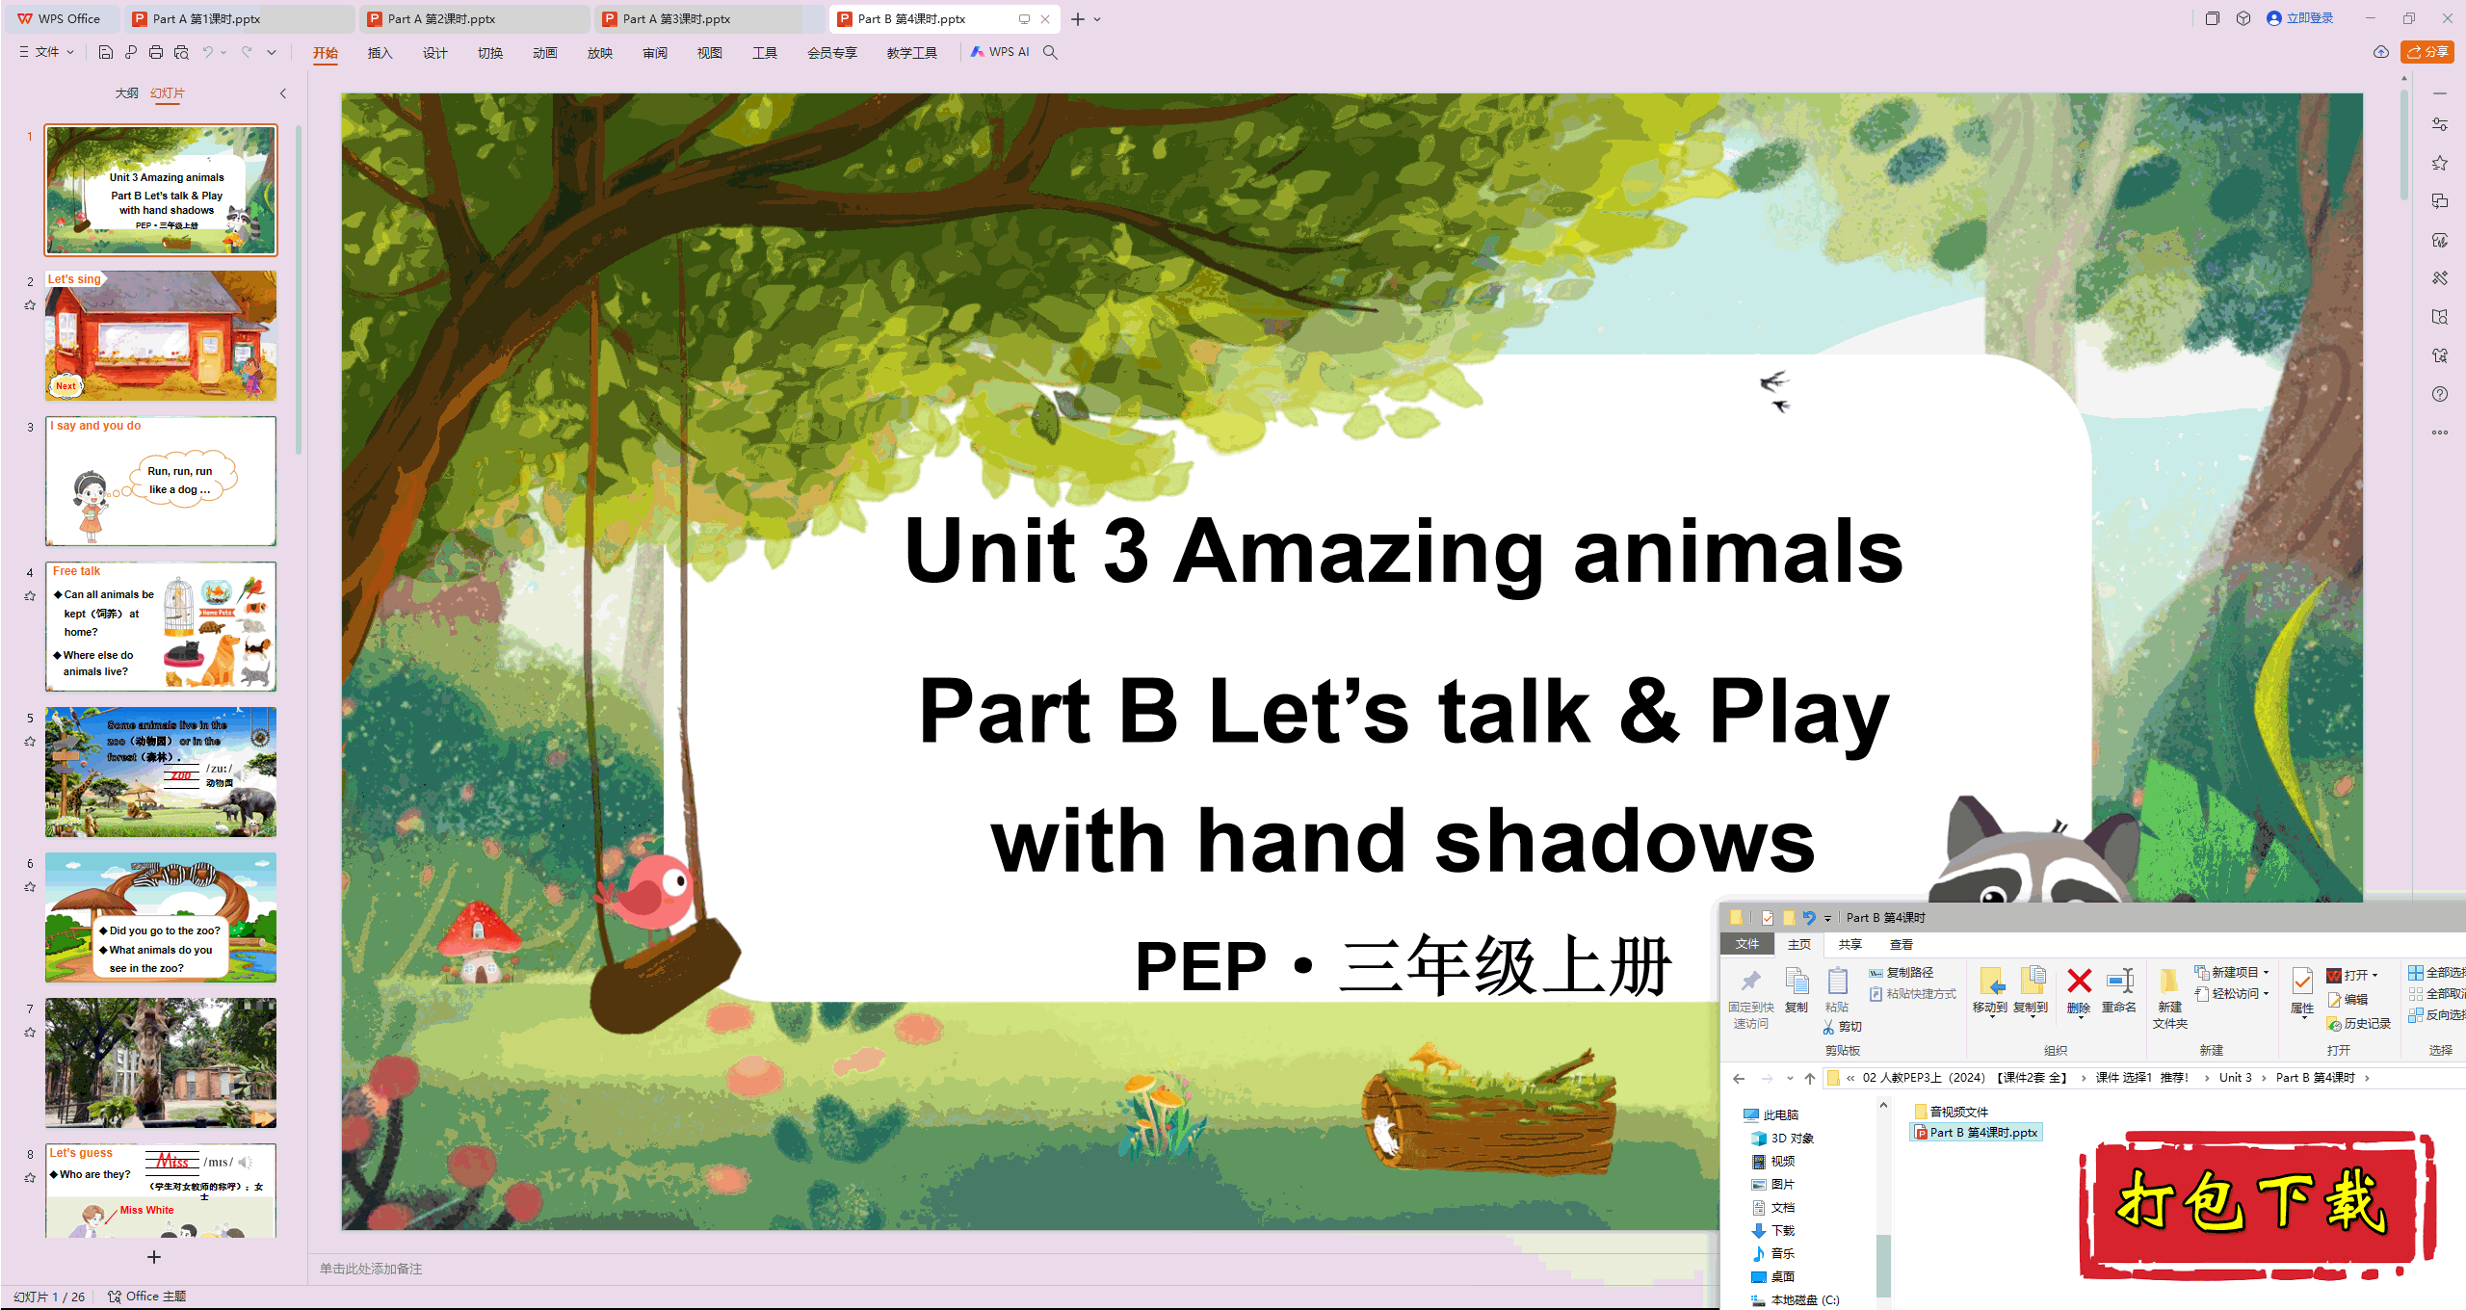The width and height of the screenshot is (2466, 1310).
Task: Collapse the slide panel with the left chevron
Action: [283, 93]
